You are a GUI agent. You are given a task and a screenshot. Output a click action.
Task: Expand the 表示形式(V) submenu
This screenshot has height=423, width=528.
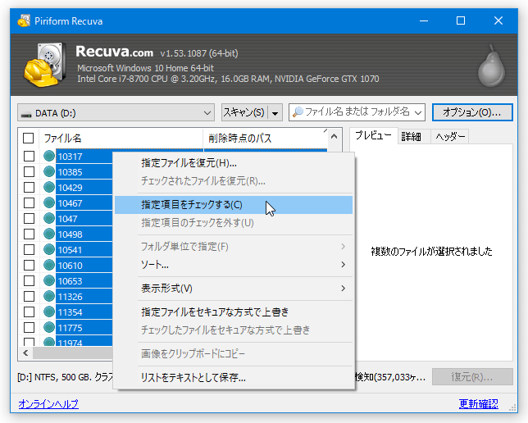click(x=344, y=289)
